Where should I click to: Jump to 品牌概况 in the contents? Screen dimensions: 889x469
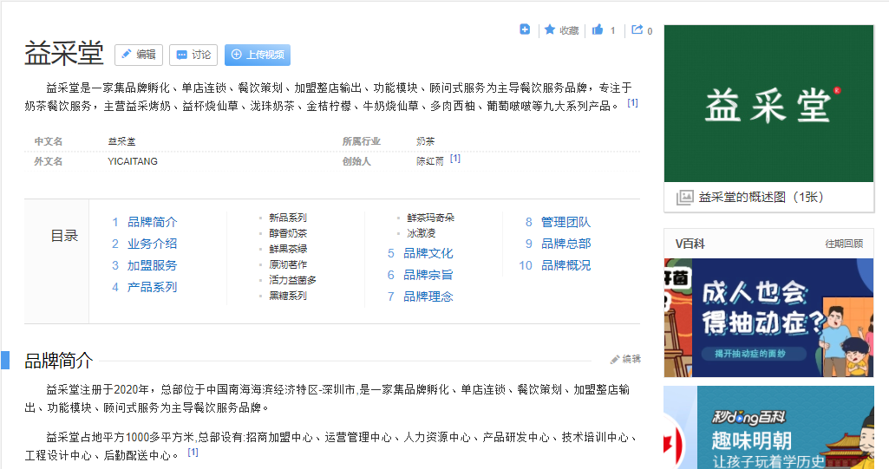tap(565, 265)
